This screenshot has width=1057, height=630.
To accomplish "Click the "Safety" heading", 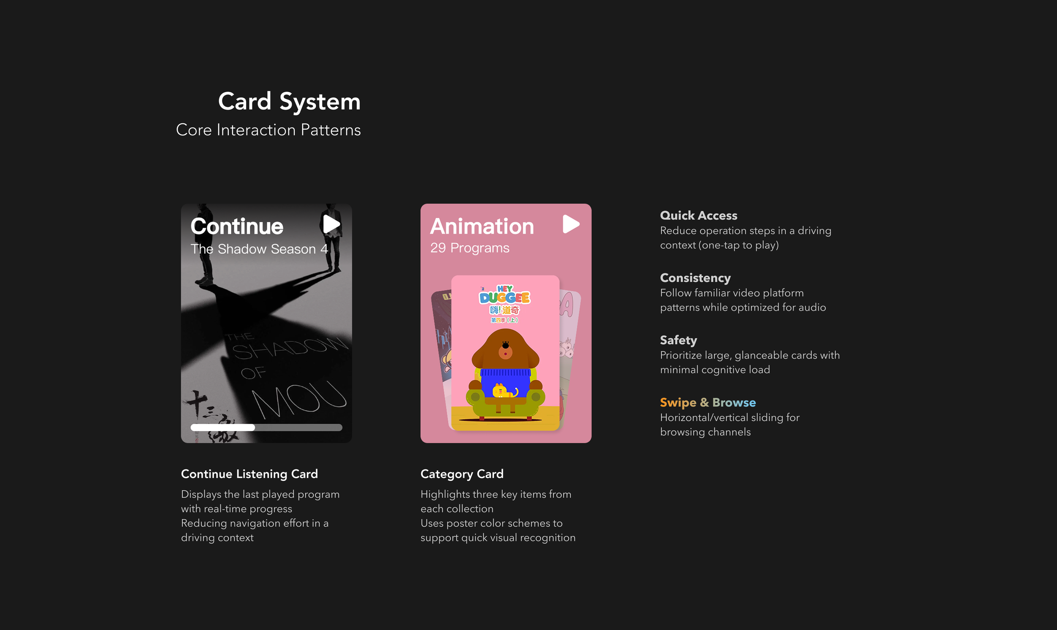I will point(678,340).
